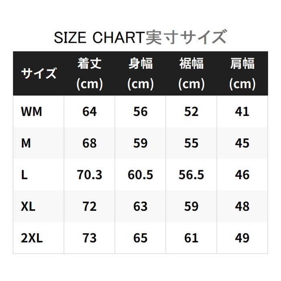Click the 70.3 length value for L
Screen dimensions: 281x281
coord(89,175)
